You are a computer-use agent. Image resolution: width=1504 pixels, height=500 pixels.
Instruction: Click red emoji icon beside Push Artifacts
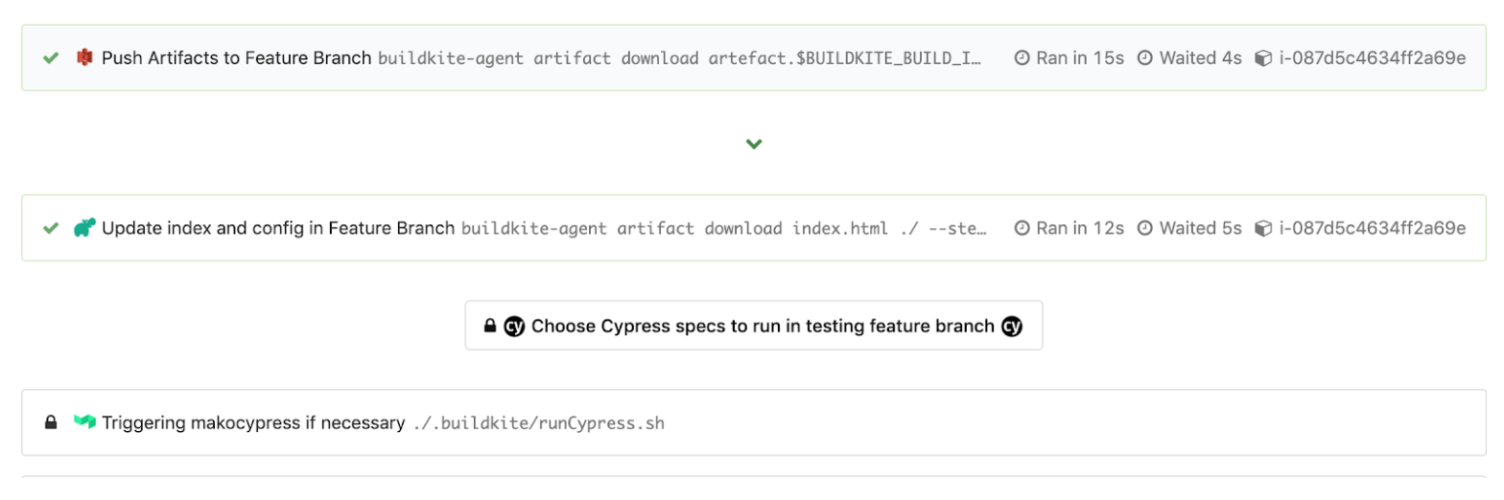[84, 58]
